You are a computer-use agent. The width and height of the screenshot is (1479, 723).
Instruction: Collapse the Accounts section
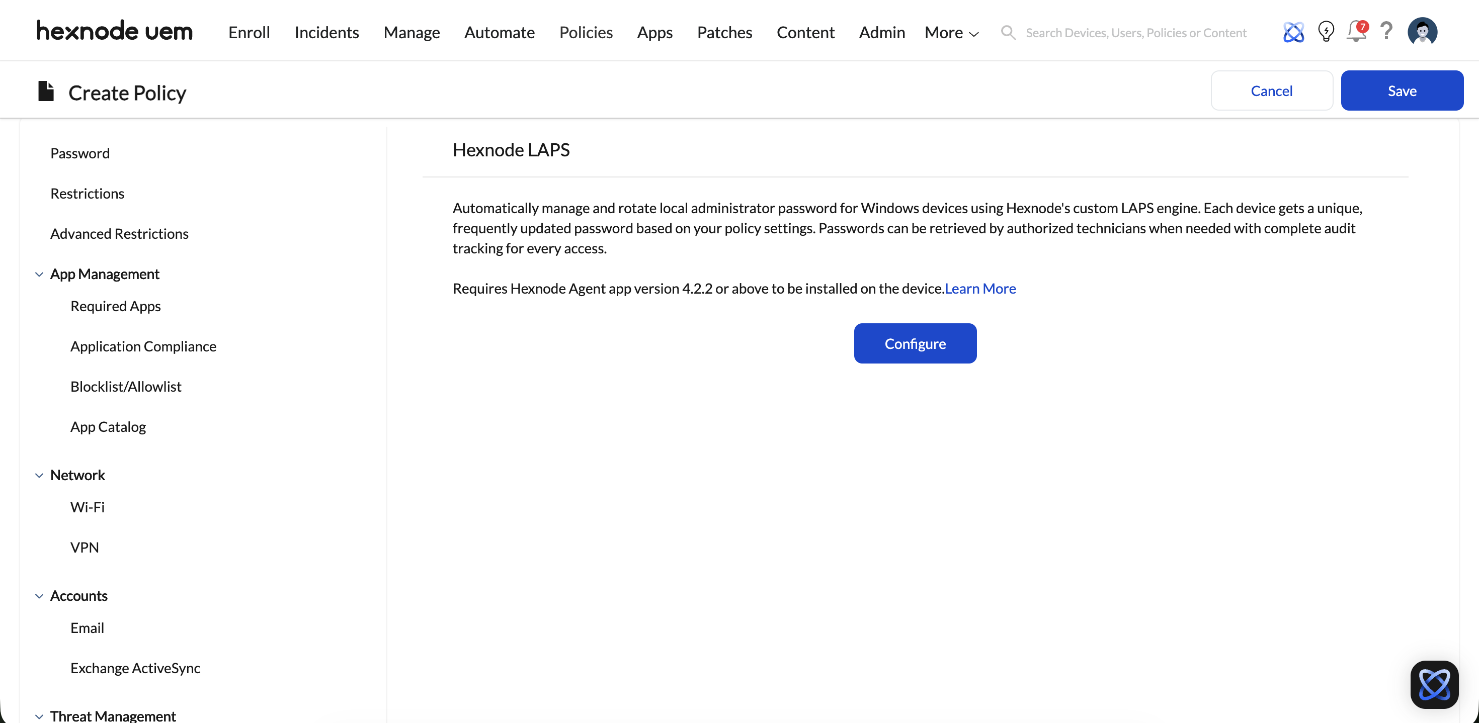point(39,596)
